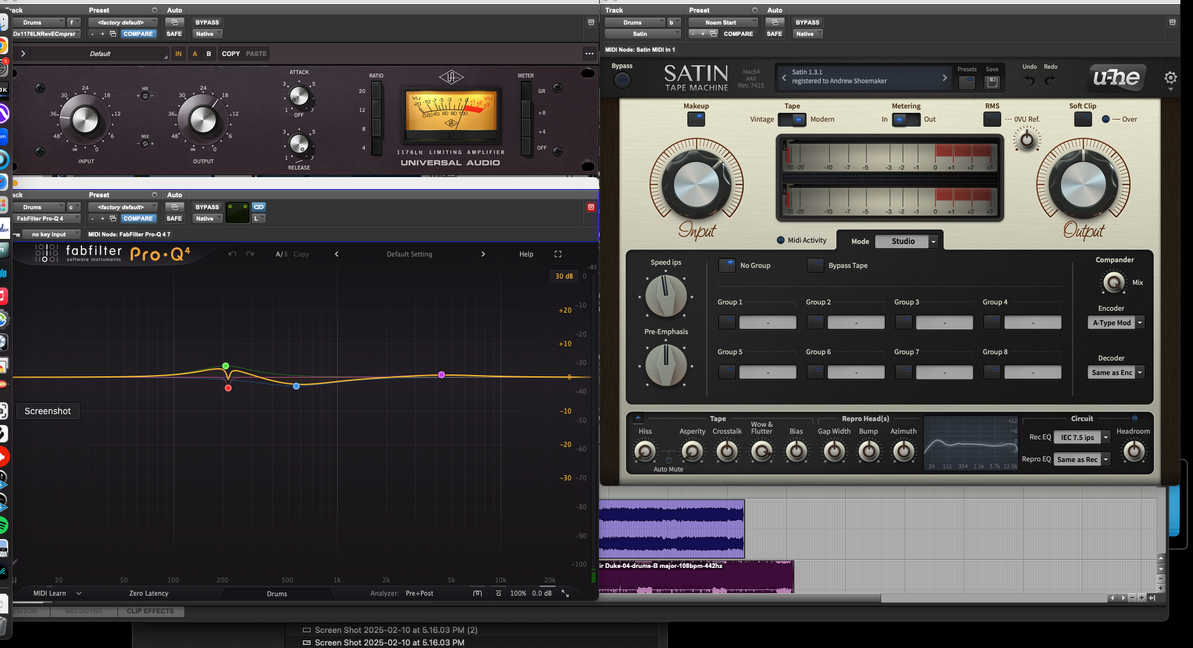Image resolution: width=1193 pixels, height=648 pixels.
Task: Toggle Pro-Q 4 full screen icon
Action: (558, 254)
